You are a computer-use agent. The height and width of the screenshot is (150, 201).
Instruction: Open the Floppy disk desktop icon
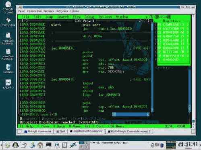[x=8, y=22]
